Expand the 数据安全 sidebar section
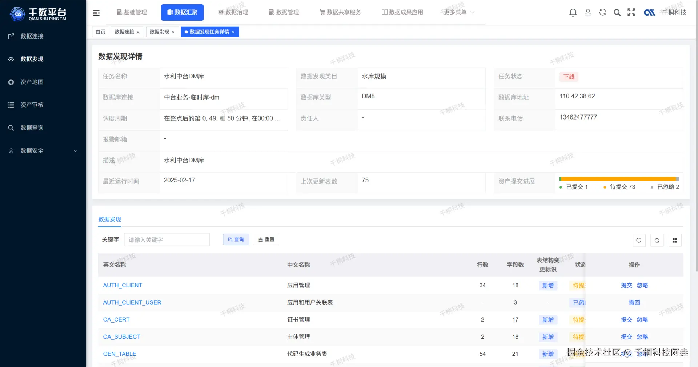Screen dimensions: 698x367 coord(32,150)
